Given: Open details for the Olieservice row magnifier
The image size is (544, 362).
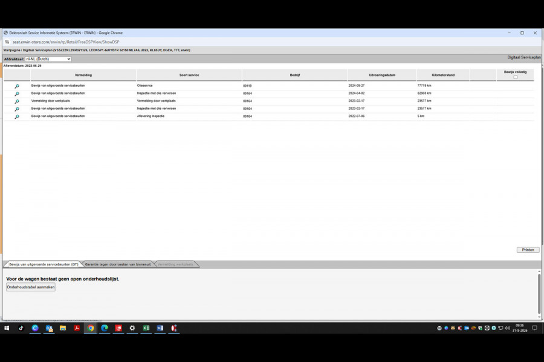Looking at the screenshot, I should tap(17, 86).
